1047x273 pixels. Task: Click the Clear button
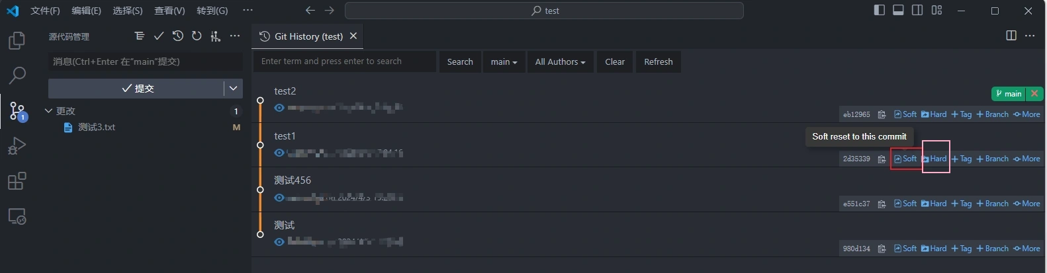pos(615,61)
